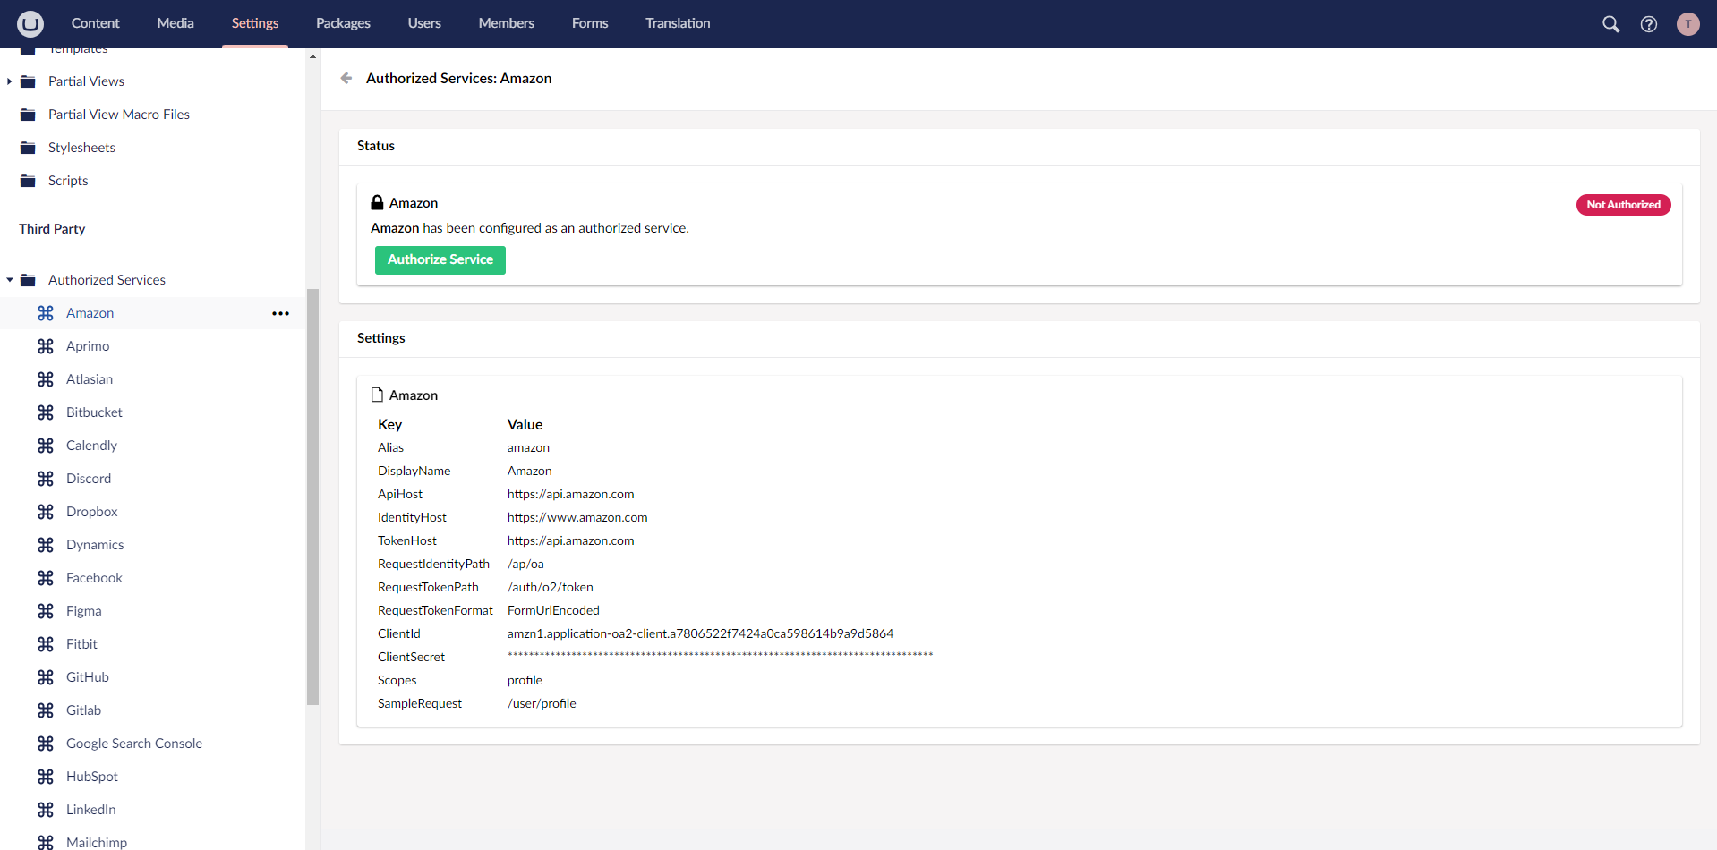
Task: Click the command icon beside Calendly
Action: pos(46,446)
